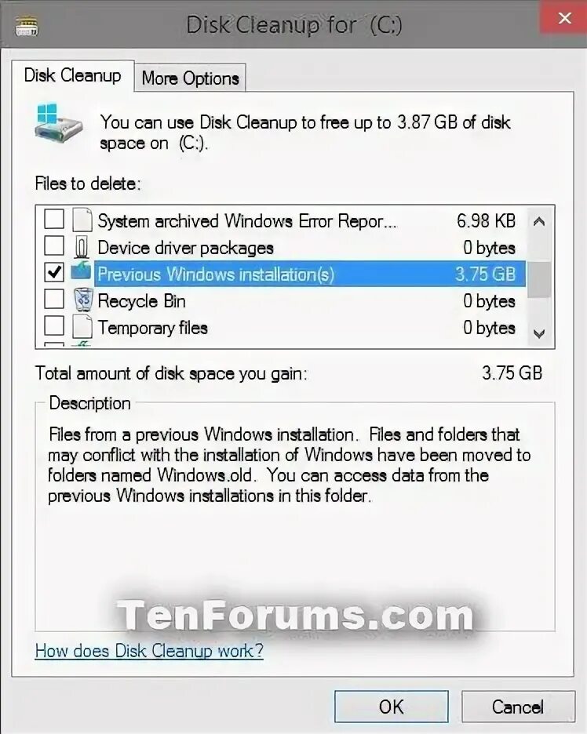Click the Device driver packages icon
This screenshot has height=734, width=587.
coord(82,247)
